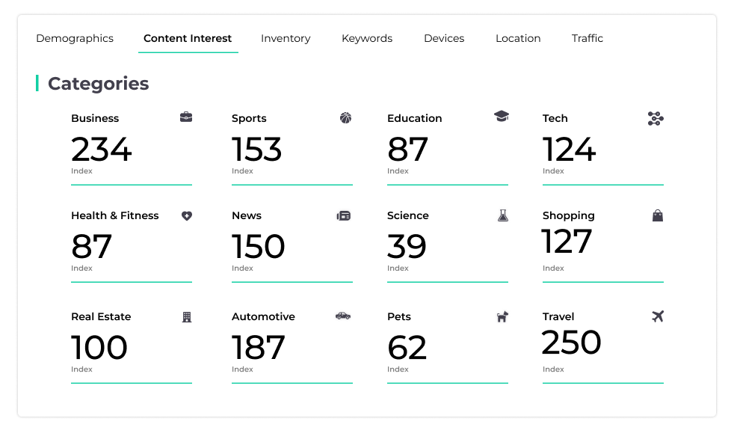734x439 pixels.
Task: Click the Automotive car icon
Action: tap(343, 316)
